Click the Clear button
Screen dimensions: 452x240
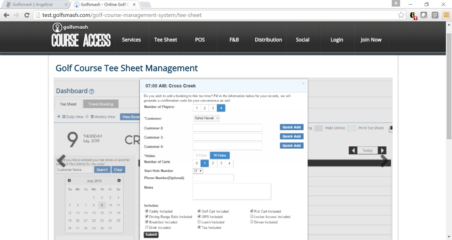(118, 170)
